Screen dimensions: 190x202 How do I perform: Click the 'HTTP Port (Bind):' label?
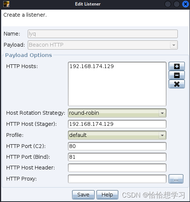tap(28, 157)
